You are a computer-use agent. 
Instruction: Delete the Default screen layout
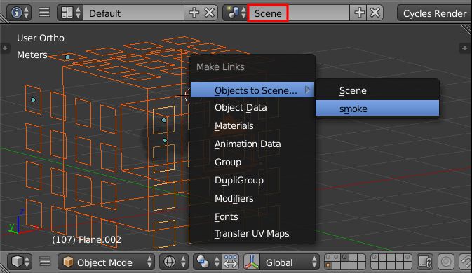click(210, 13)
